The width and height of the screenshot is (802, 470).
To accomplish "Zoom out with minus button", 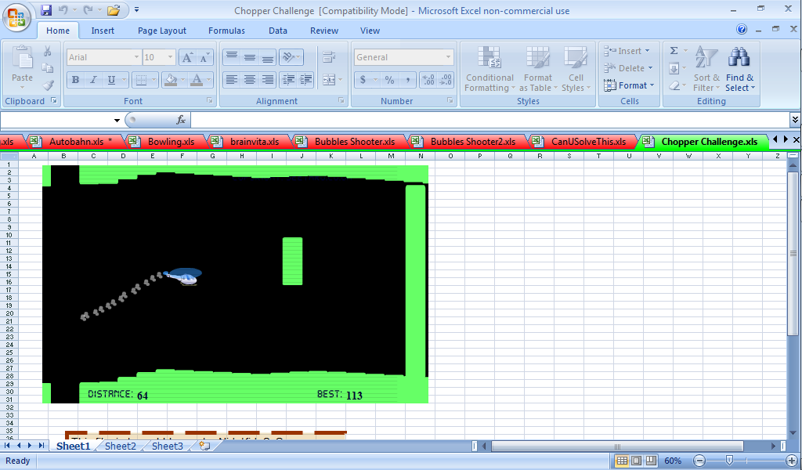I will coord(699,461).
